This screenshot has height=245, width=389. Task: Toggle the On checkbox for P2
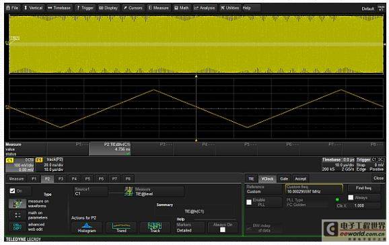[12, 191]
